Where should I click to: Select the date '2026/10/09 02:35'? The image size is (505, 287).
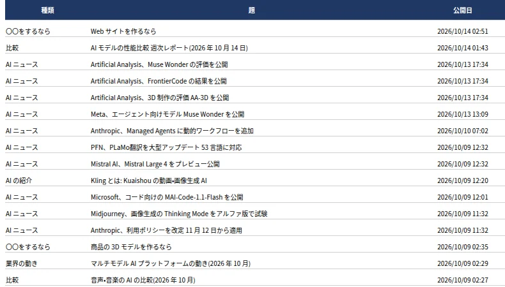tap(462, 247)
